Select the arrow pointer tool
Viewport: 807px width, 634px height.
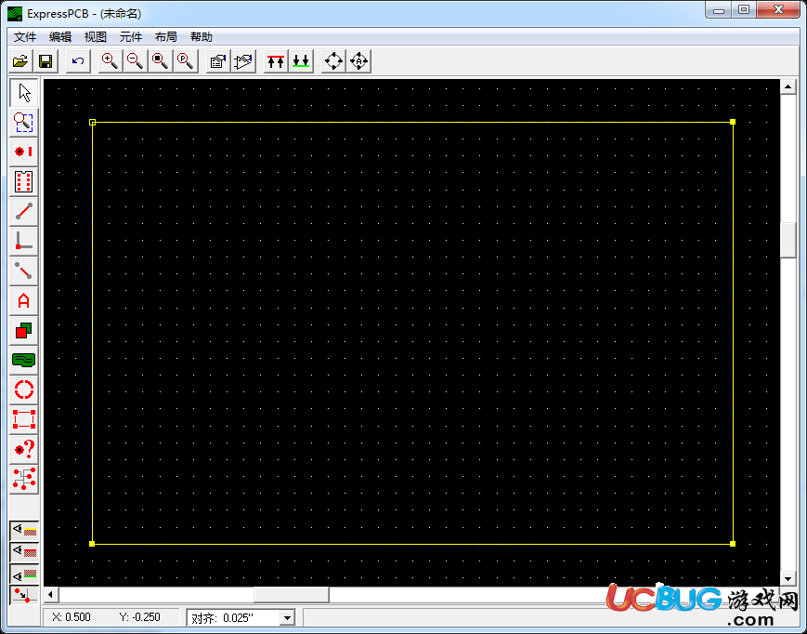[x=23, y=93]
